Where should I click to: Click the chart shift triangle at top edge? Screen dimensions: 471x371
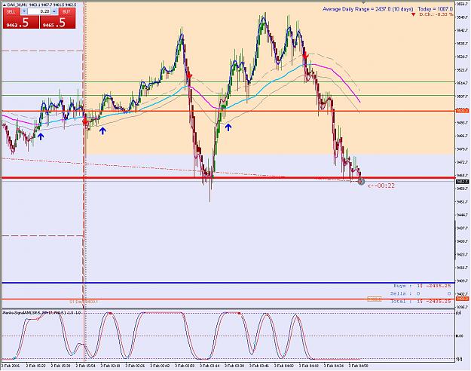(x=364, y=2)
